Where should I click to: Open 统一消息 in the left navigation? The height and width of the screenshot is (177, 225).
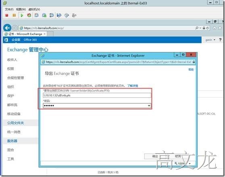click(x=14, y=132)
